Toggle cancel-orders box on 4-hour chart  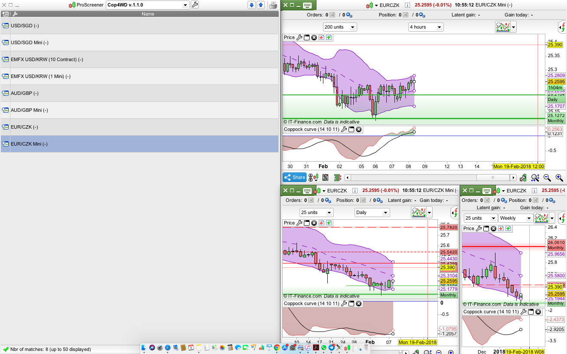point(332,15)
